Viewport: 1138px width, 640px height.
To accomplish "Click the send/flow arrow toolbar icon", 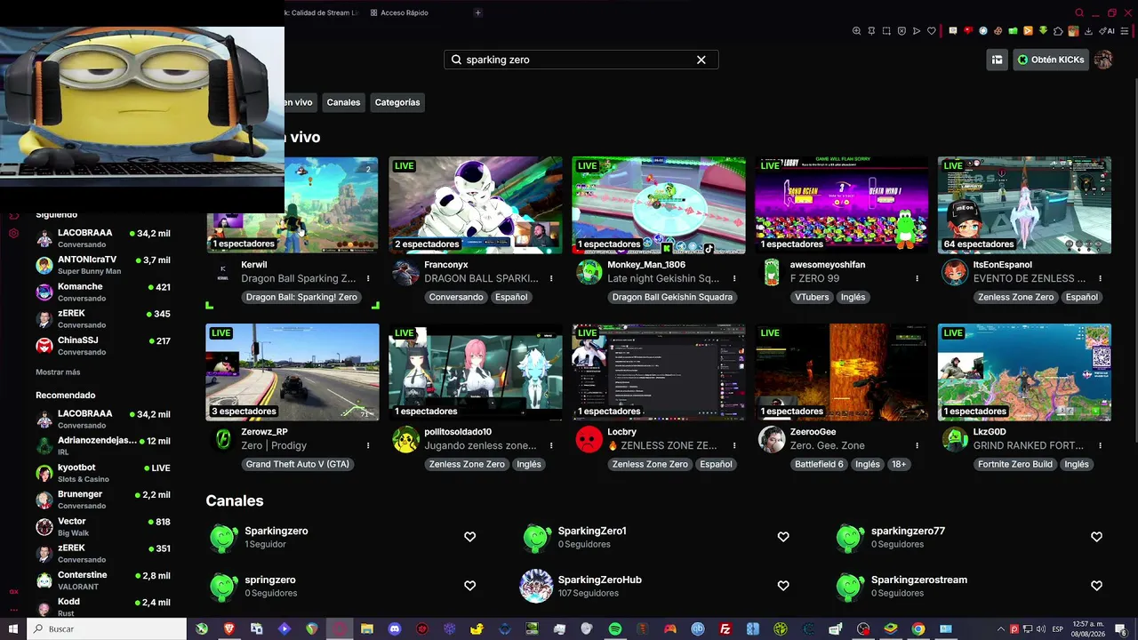I will (917, 31).
